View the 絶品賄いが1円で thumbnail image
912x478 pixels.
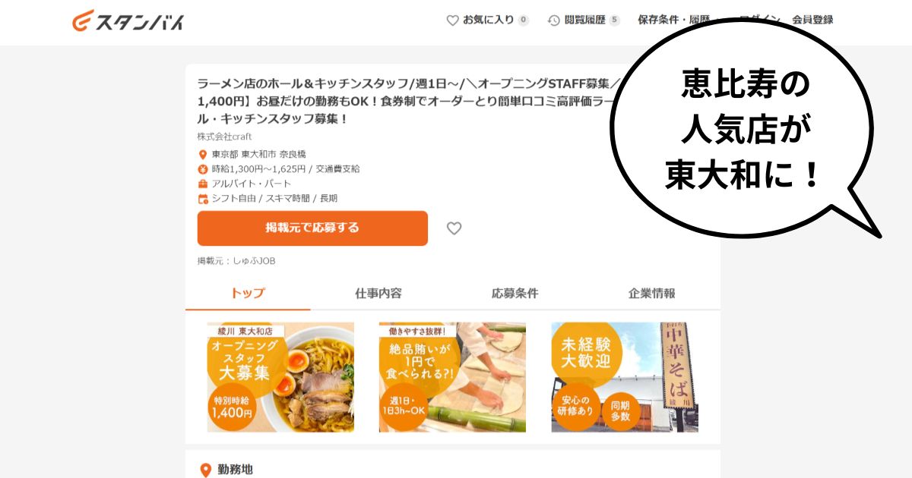(x=452, y=377)
